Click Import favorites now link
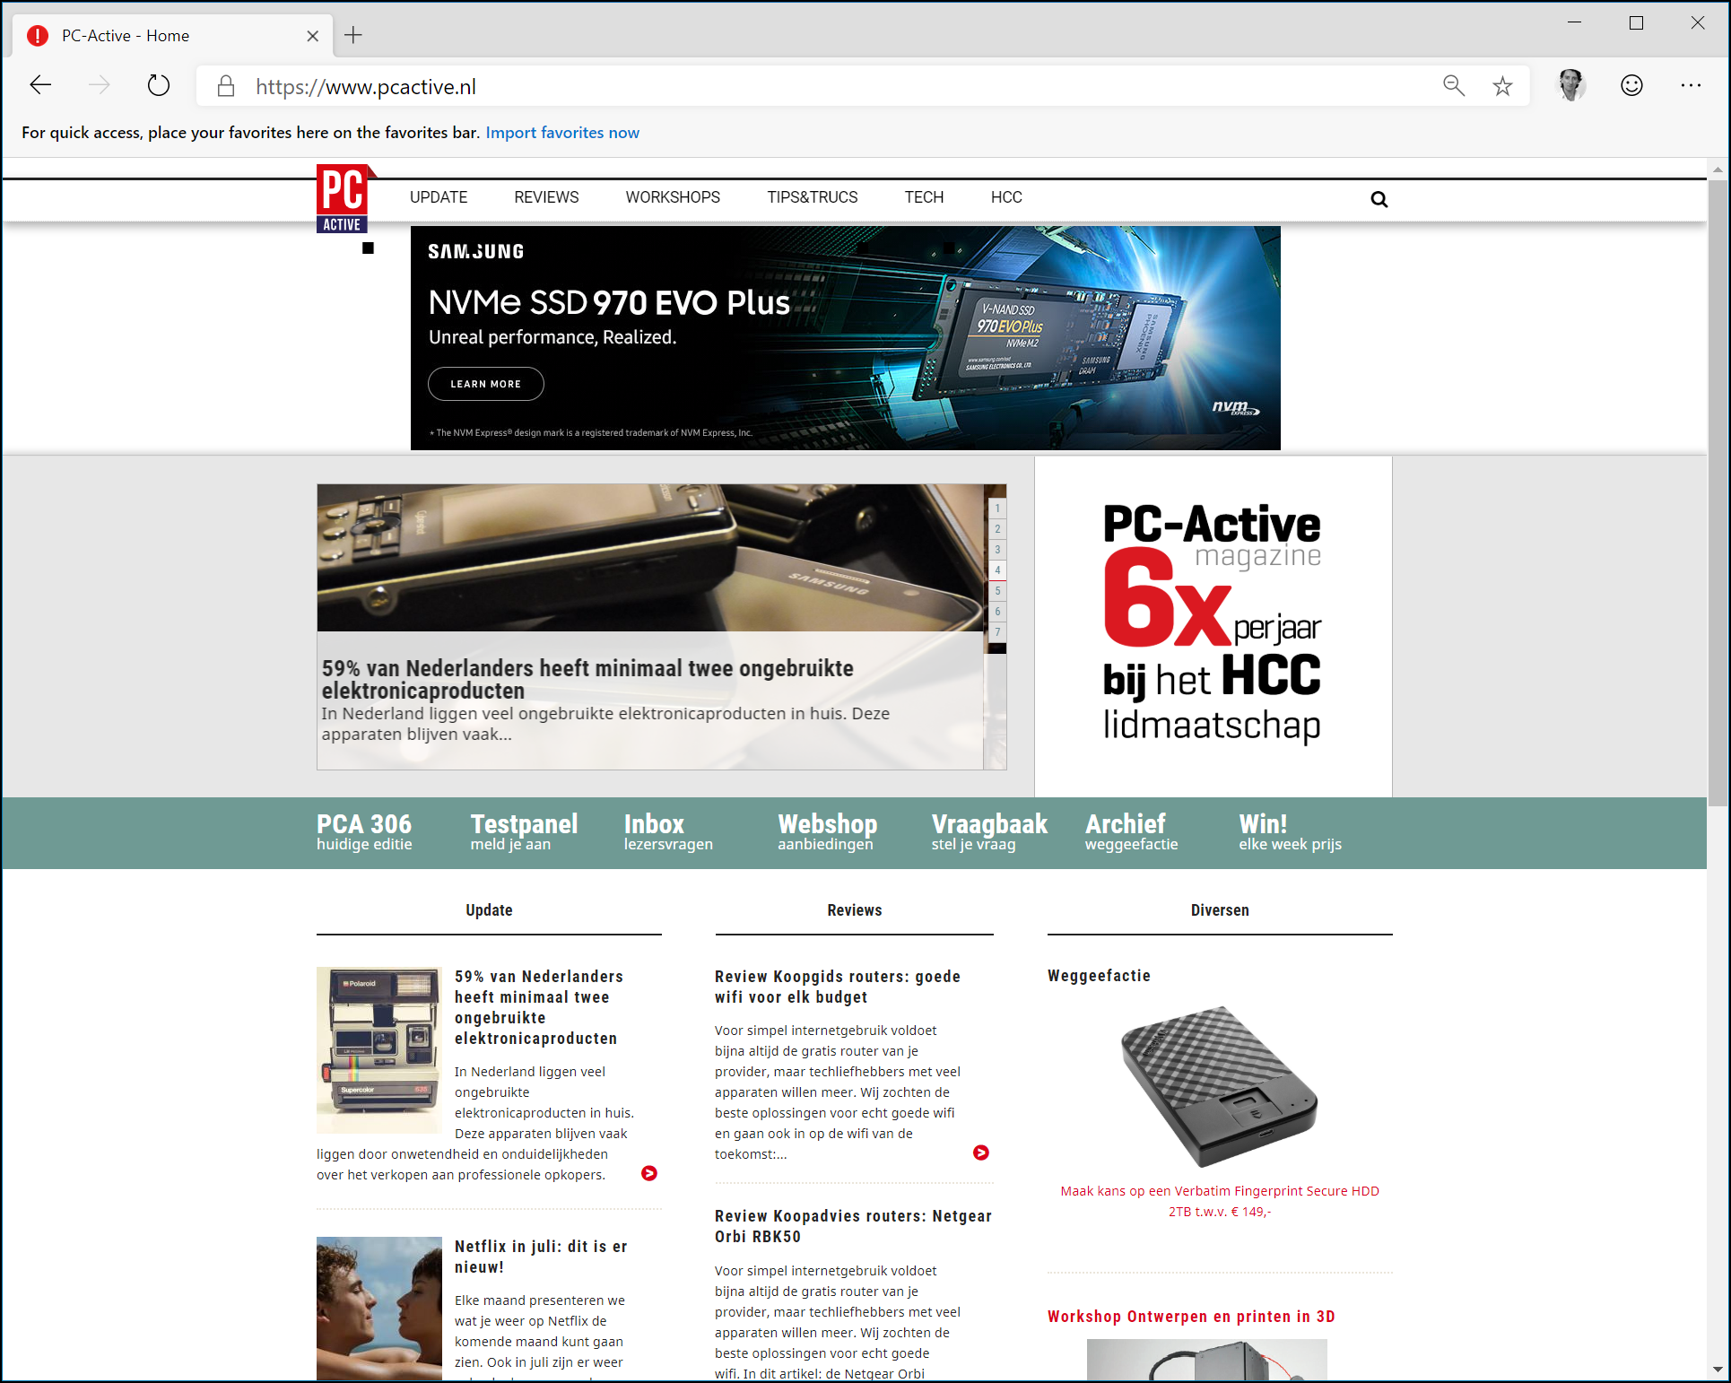The image size is (1731, 1383). (x=562, y=133)
